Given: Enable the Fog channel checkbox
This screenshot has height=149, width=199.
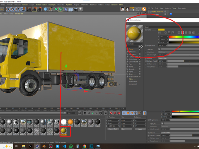Looking at the screenshot, I should pyautogui.click(x=140, y=64).
